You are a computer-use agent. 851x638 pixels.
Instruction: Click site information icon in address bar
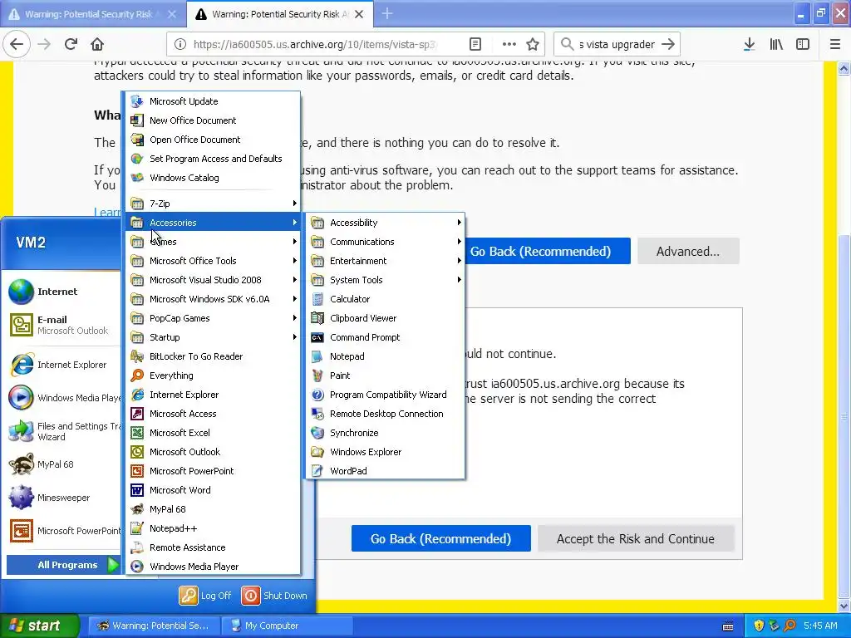[x=180, y=44]
